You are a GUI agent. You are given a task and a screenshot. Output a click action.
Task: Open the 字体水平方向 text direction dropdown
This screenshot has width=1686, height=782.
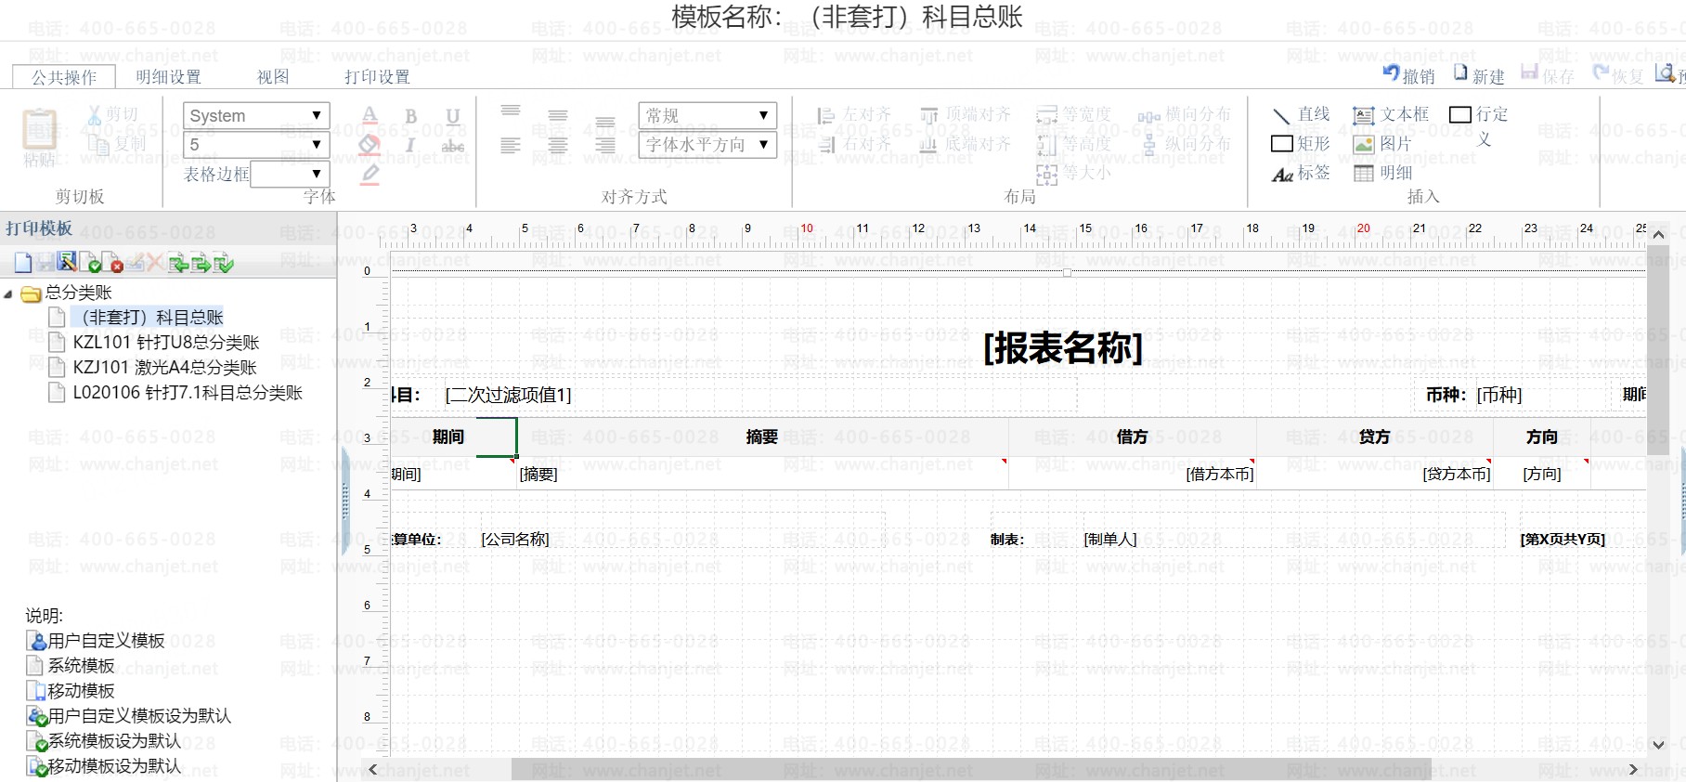coord(707,144)
